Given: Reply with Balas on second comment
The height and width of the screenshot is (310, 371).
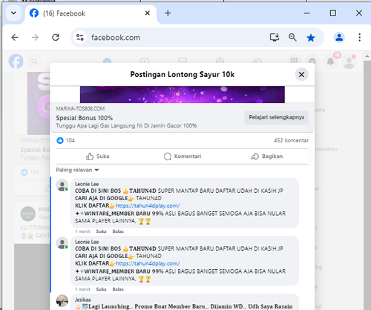Looking at the screenshot, I should [118, 289].
